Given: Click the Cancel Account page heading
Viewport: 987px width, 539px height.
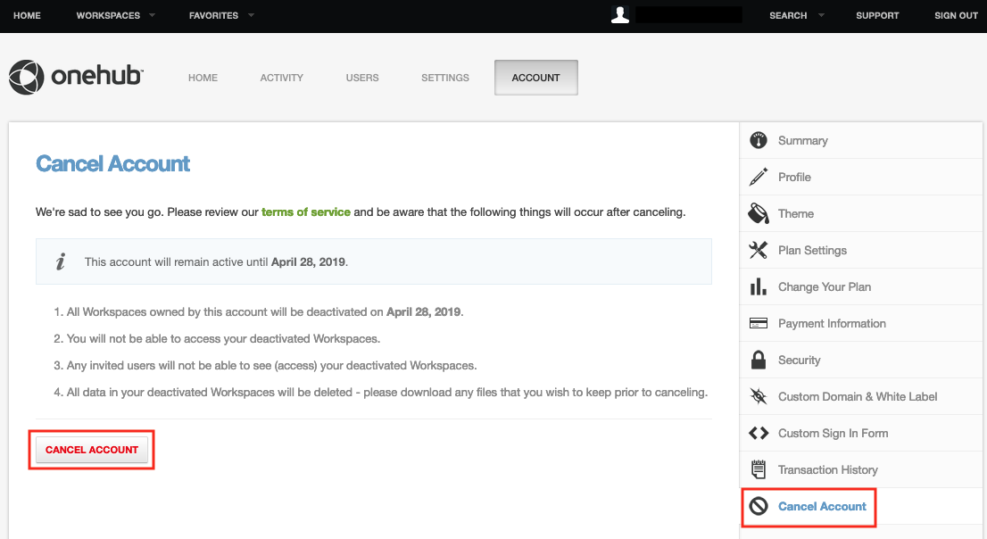Looking at the screenshot, I should coord(112,163).
